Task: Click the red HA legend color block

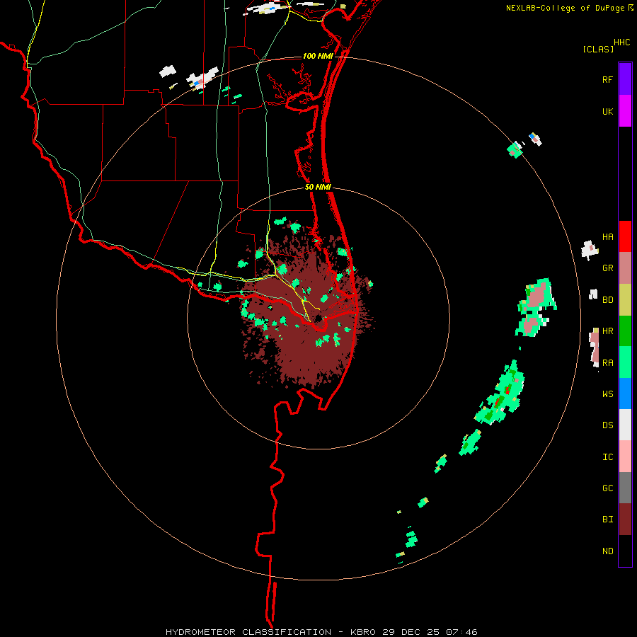Action: click(625, 236)
